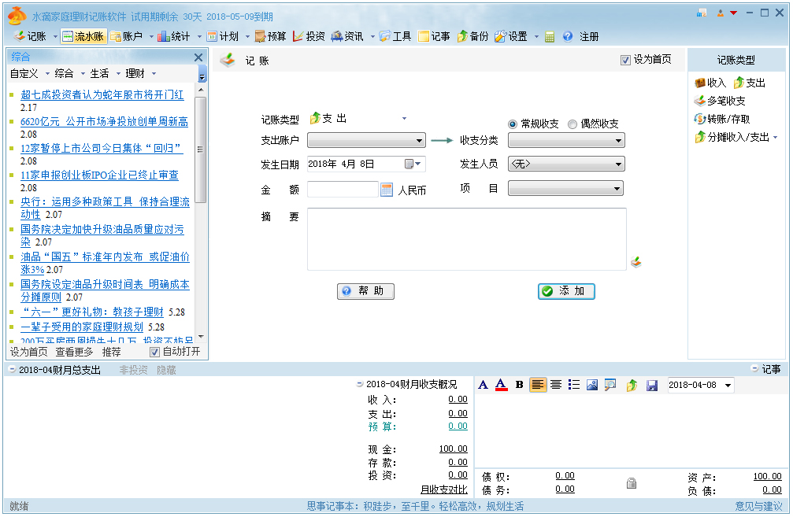Image resolution: width=793 pixels, height=517 pixels.
Task: Click the font 'A' icon in notes toolbar
Action: [483, 385]
